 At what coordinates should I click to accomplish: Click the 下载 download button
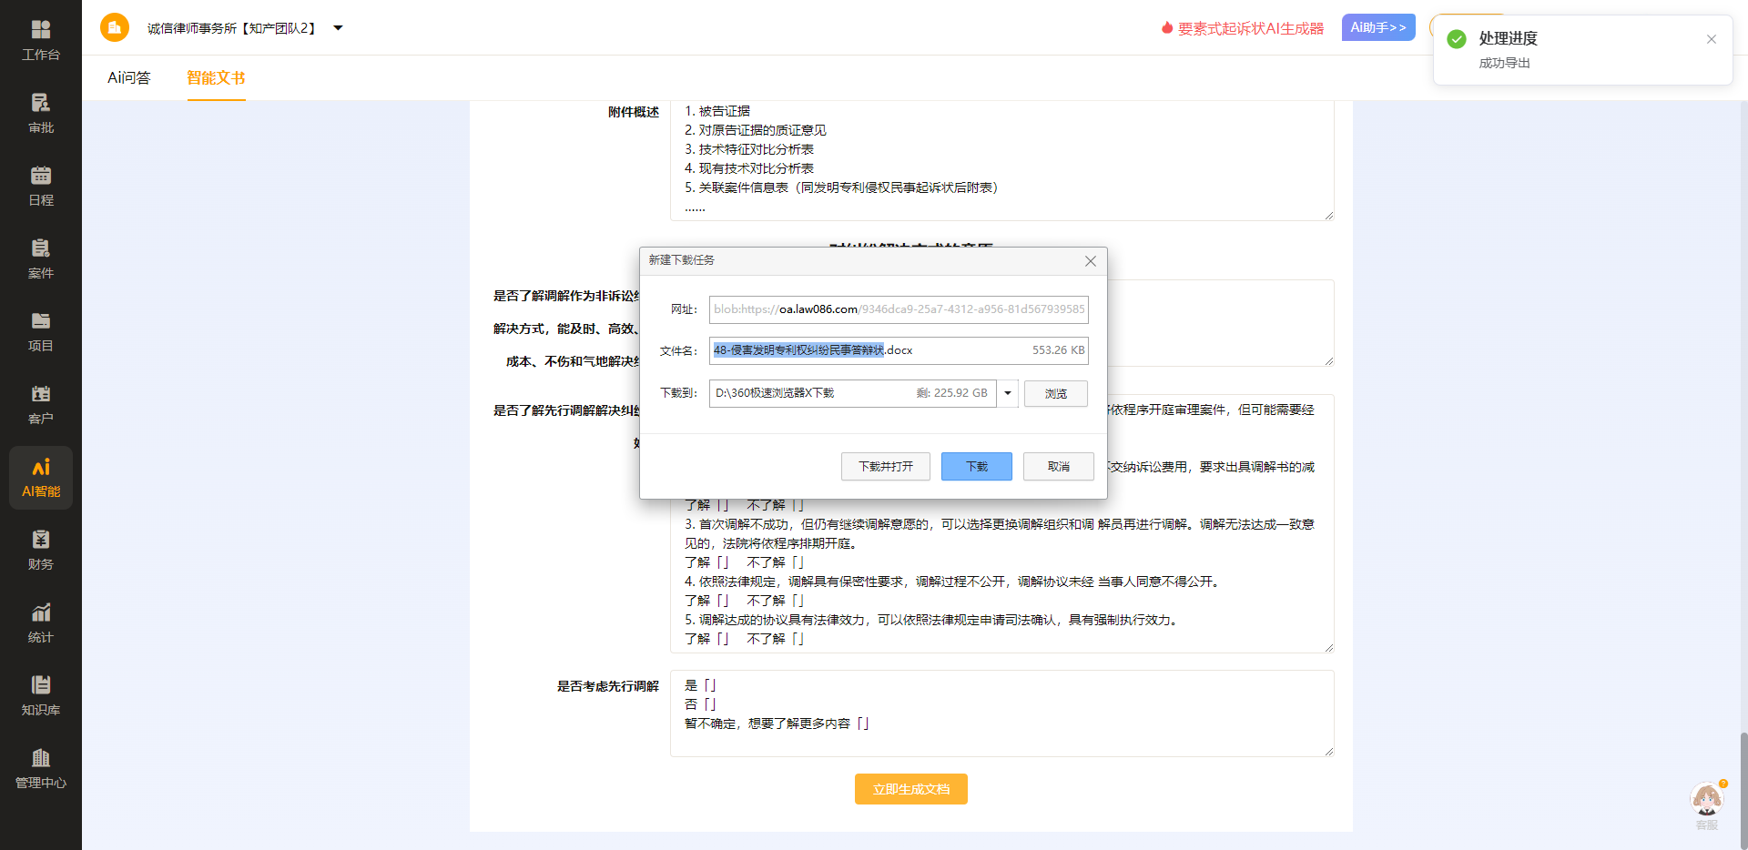point(975,466)
